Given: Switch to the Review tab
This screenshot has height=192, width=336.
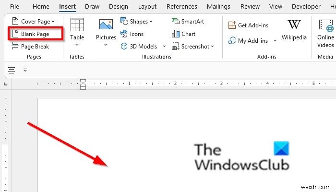Looking at the screenshot, I should tap(250, 7).
